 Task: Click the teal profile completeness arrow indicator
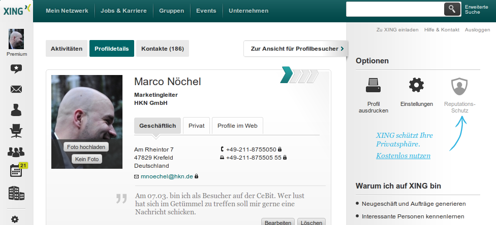point(287,75)
